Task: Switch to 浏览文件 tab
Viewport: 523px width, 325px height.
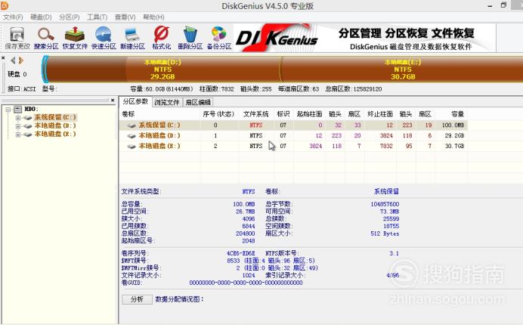Action: tap(167, 102)
